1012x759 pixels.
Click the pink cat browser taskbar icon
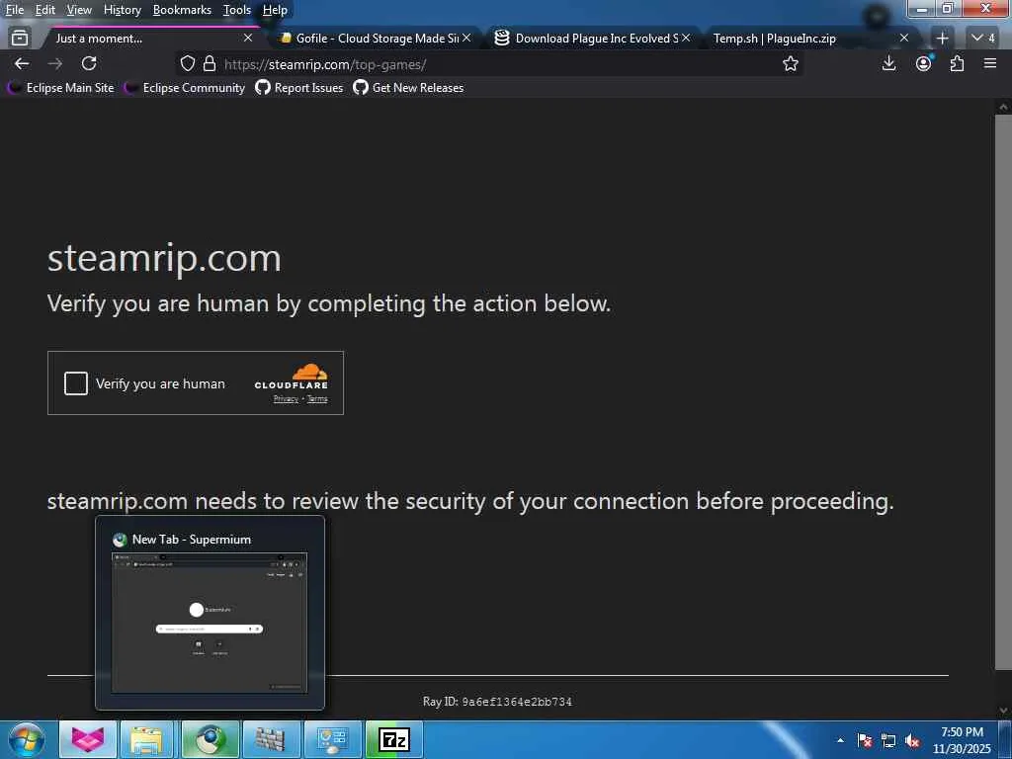tap(88, 739)
